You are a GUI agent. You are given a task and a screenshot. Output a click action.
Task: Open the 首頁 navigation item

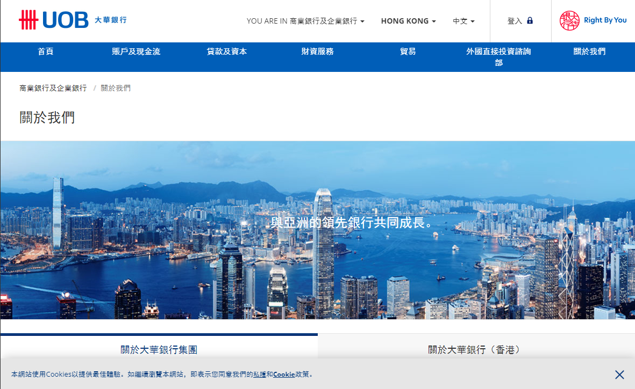pyautogui.click(x=46, y=52)
